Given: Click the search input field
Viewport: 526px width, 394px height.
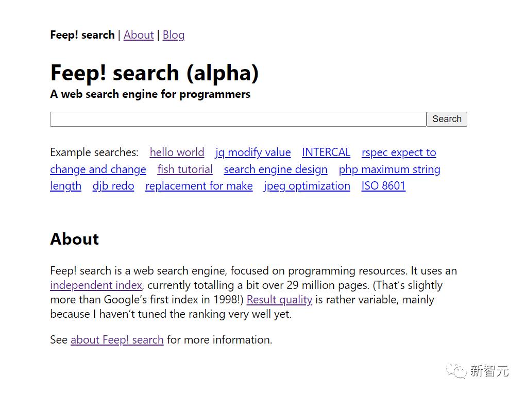Looking at the screenshot, I should 237,119.
